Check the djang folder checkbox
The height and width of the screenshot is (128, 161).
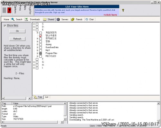point(41,44)
